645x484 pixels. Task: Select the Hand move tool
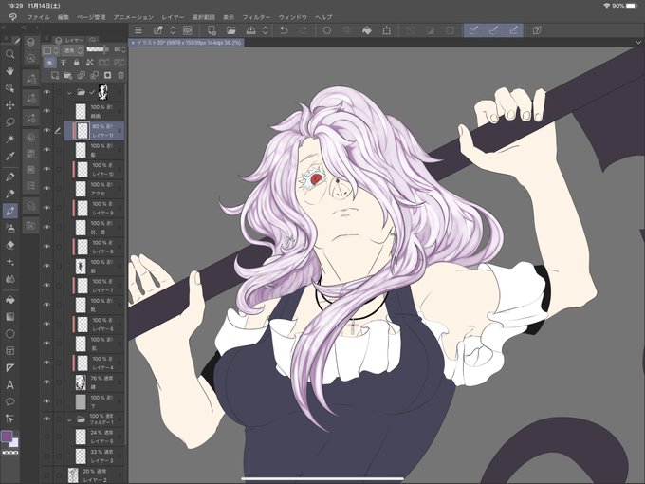click(9, 71)
